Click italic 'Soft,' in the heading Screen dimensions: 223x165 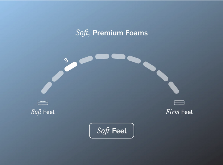(83, 33)
